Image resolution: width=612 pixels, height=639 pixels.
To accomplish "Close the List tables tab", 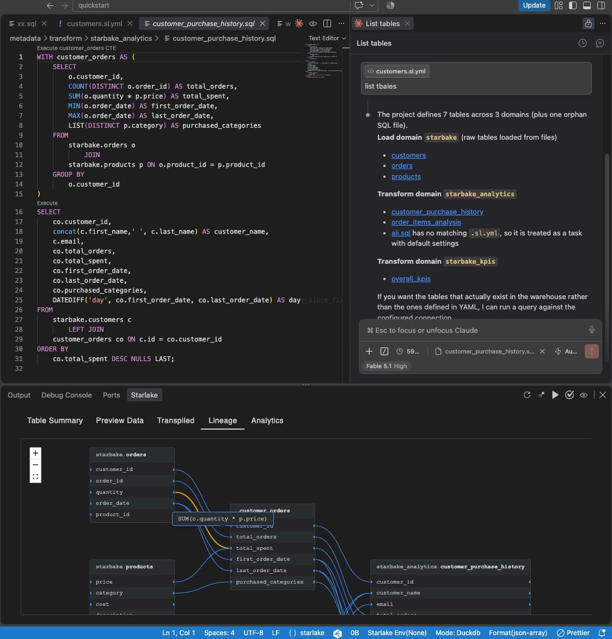I will coord(407,23).
